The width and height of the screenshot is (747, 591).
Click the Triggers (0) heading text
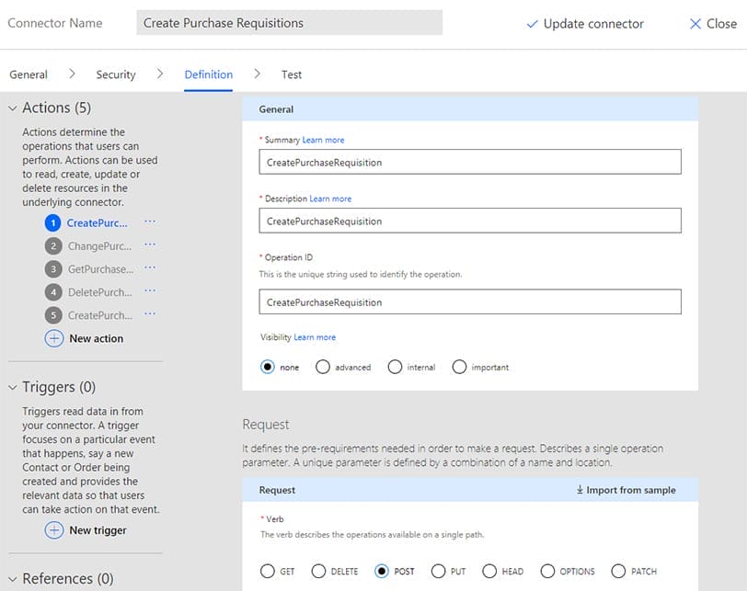pos(59,387)
